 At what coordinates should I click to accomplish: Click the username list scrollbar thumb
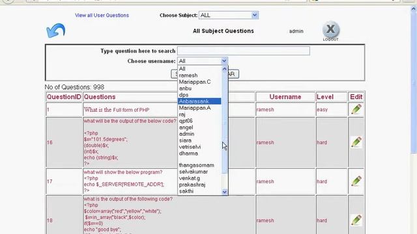224,123
